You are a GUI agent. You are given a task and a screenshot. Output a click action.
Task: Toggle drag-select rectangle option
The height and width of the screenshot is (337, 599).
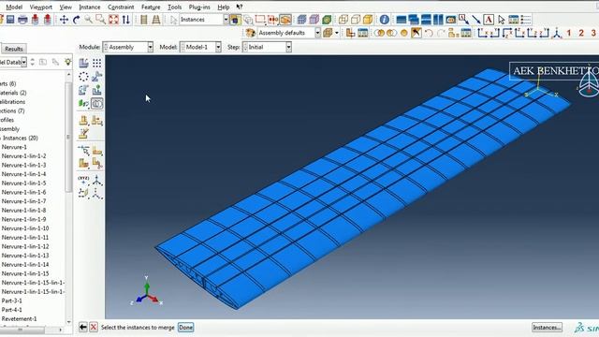pos(260,20)
